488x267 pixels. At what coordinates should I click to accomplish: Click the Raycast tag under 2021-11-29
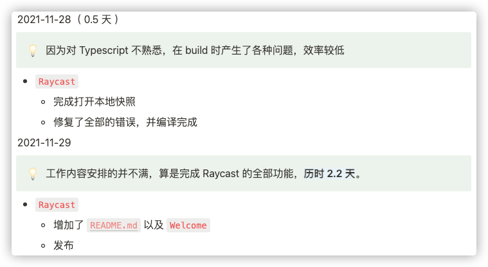pos(57,205)
